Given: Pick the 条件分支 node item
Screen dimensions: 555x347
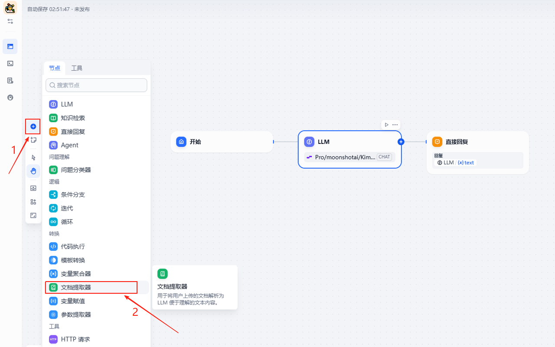Looking at the screenshot, I should 73,195.
